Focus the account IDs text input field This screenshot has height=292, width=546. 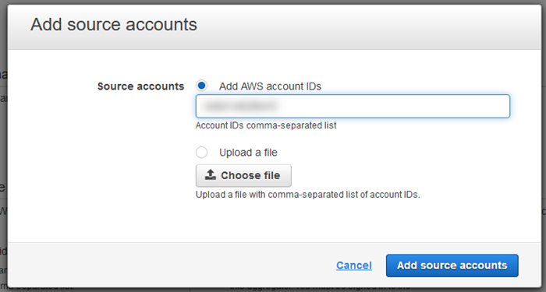(x=353, y=106)
